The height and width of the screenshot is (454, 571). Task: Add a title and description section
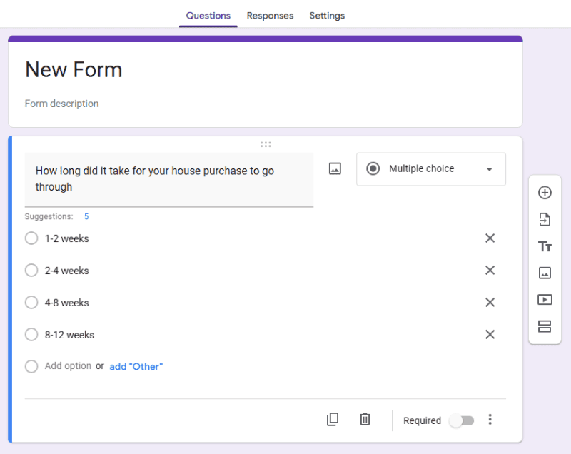click(x=545, y=246)
